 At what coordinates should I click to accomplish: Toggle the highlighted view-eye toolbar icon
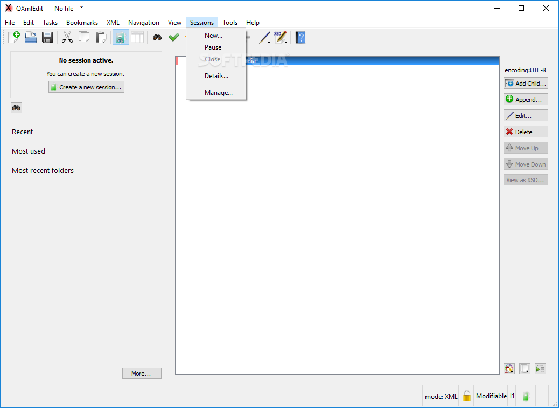pos(121,37)
